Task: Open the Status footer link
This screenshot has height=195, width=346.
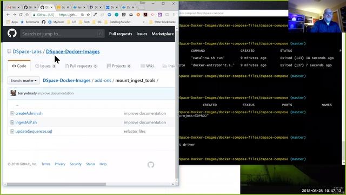Action: [90, 164]
